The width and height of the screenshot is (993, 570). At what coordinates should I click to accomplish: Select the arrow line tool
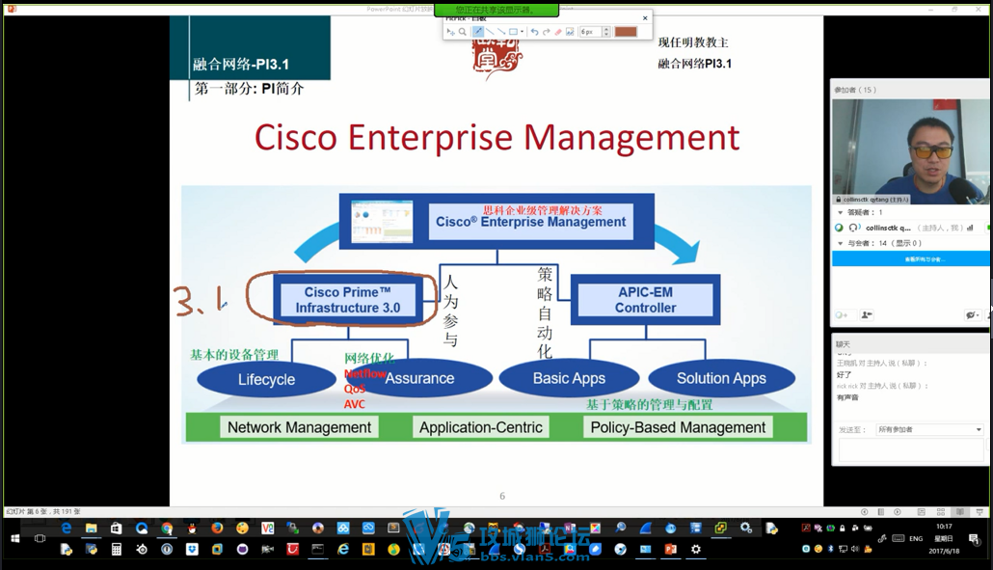(501, 32)
